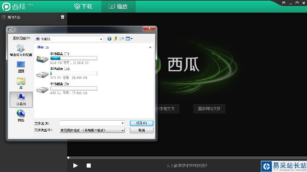Image resolution: width=307 pixels, height=172 pixels.
Task: Click the 本地磁盘 (E:) label
Action: [x=59, y=84]
